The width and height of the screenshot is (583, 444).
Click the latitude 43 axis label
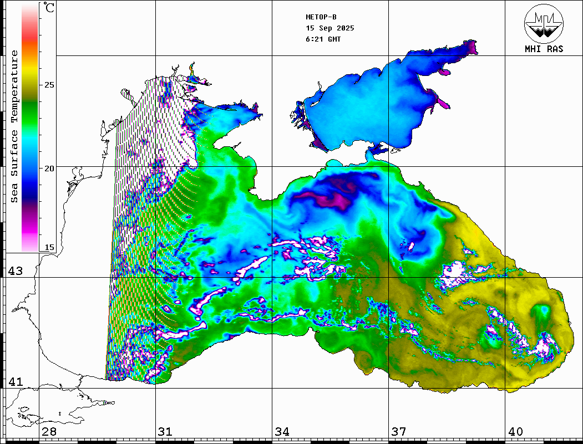14,271
